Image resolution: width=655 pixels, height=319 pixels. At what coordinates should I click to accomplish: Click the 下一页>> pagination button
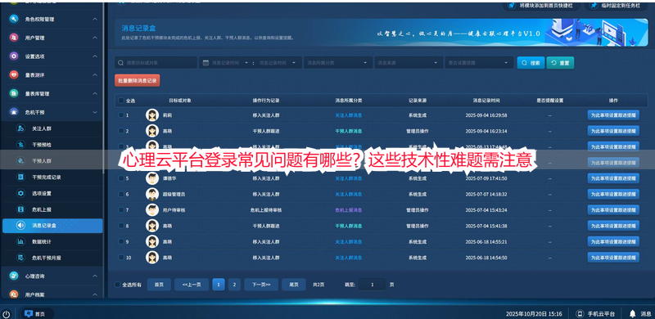(261, 285)
